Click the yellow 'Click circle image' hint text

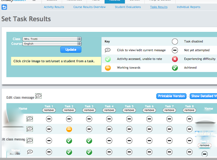pos(54,61)
